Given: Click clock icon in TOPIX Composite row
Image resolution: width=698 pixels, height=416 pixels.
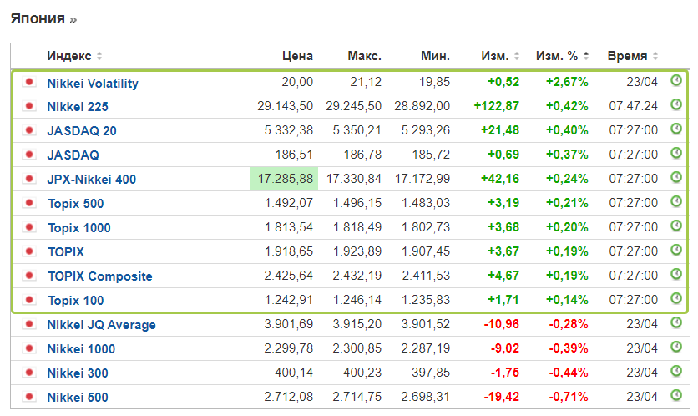Looking at the screenshot, I should pyautogui.click(x=675, y=274).
